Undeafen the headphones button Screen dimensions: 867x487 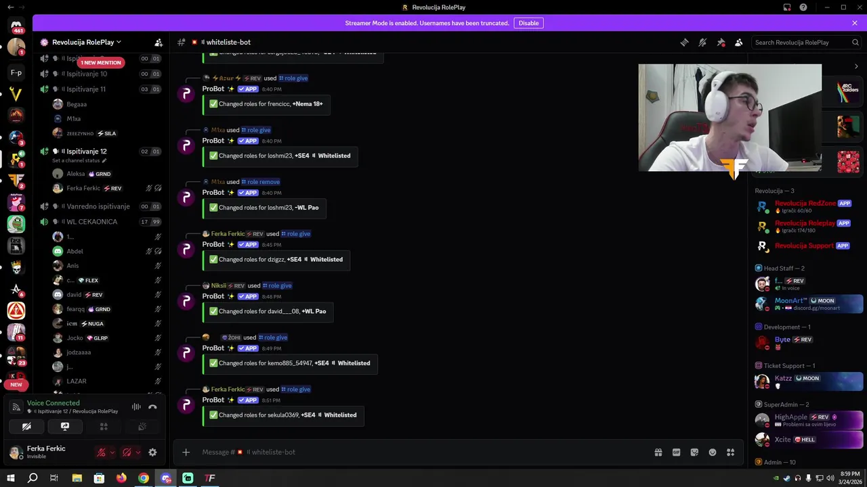[127, 453]
